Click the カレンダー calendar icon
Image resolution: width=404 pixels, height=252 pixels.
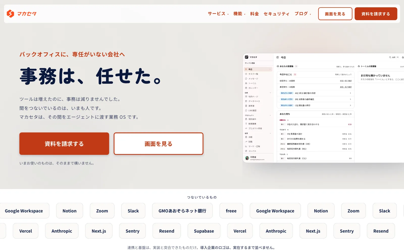[246, 88]
